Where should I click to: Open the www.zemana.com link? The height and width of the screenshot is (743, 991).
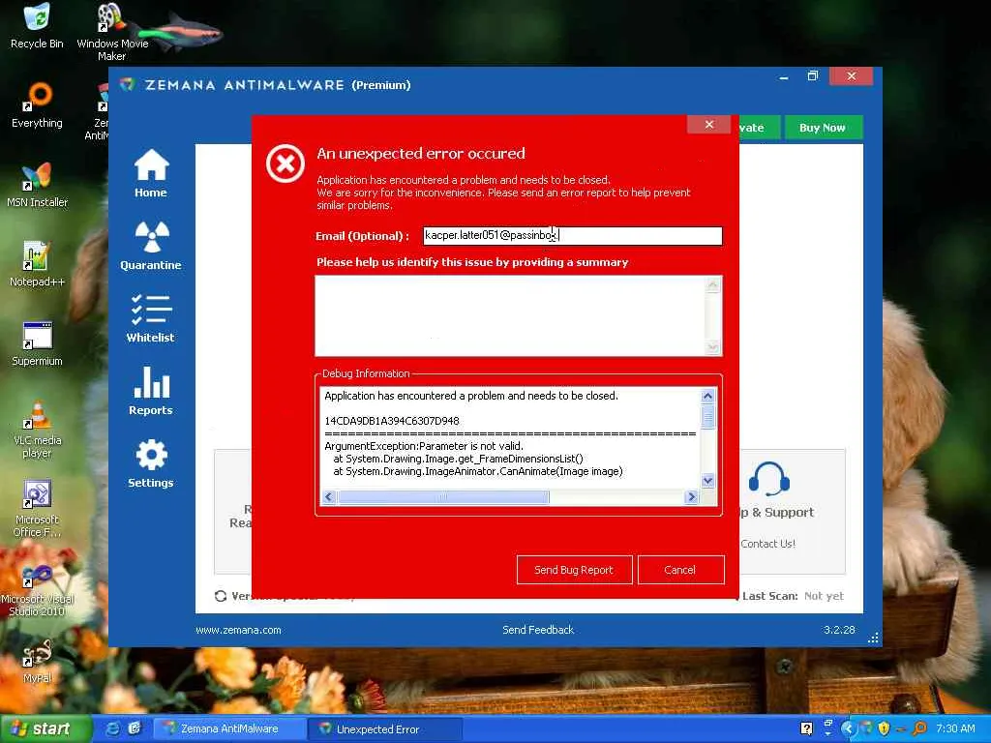(x=238, y=630)
